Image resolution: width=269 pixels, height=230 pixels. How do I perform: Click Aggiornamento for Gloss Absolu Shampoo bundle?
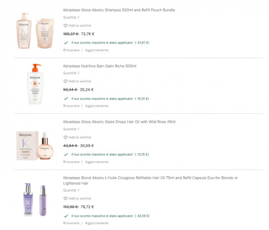(x=97, y=50)
